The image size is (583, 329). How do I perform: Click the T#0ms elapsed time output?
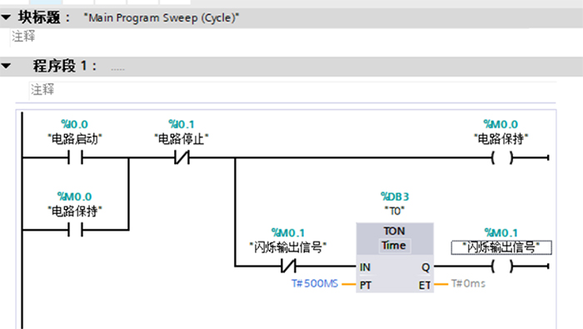(468, 284)
